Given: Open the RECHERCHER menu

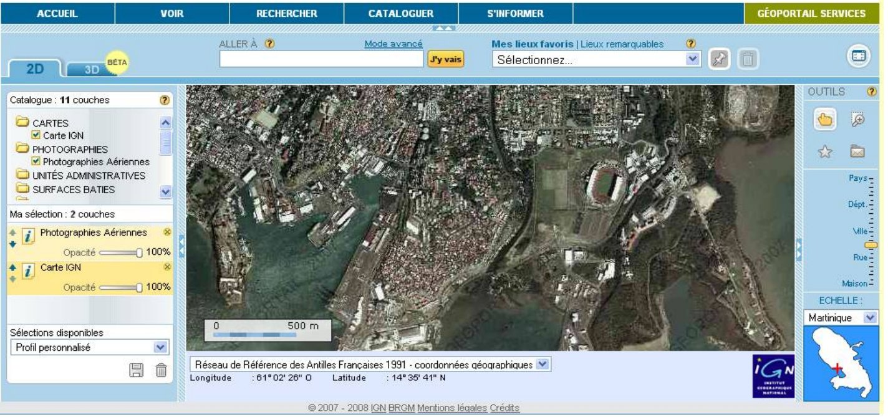Looking at the screenshot, I should [287, 13].
